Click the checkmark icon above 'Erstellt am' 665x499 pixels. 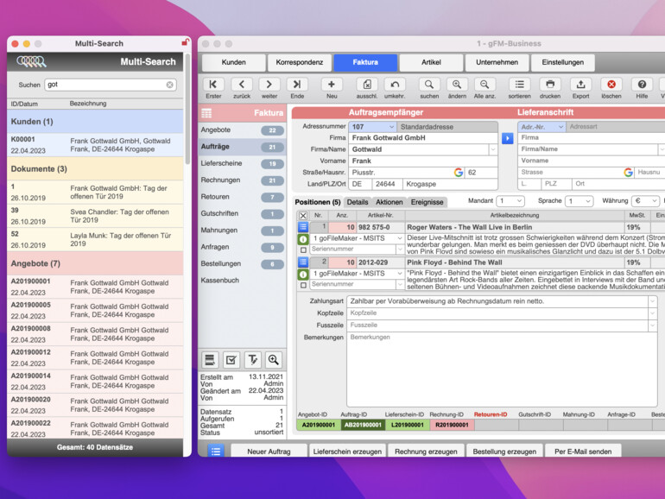tap(231, 360)
